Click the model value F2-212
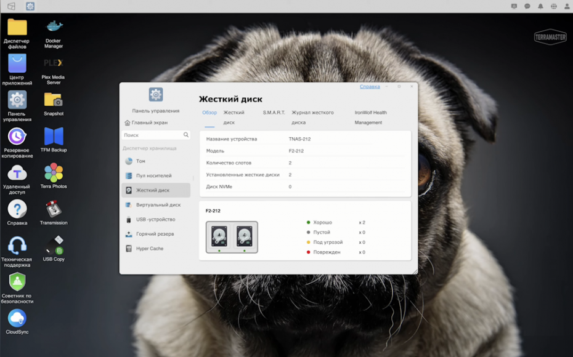 click(296, 151)
